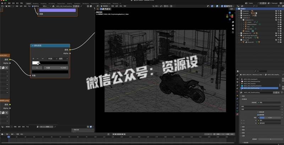Hide Sun.001 with its eye icon

[x=278, y=29]
